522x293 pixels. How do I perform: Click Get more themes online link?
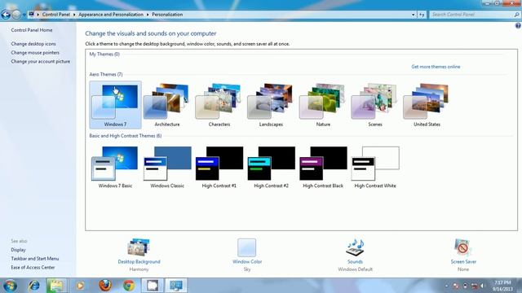[436, 67]
